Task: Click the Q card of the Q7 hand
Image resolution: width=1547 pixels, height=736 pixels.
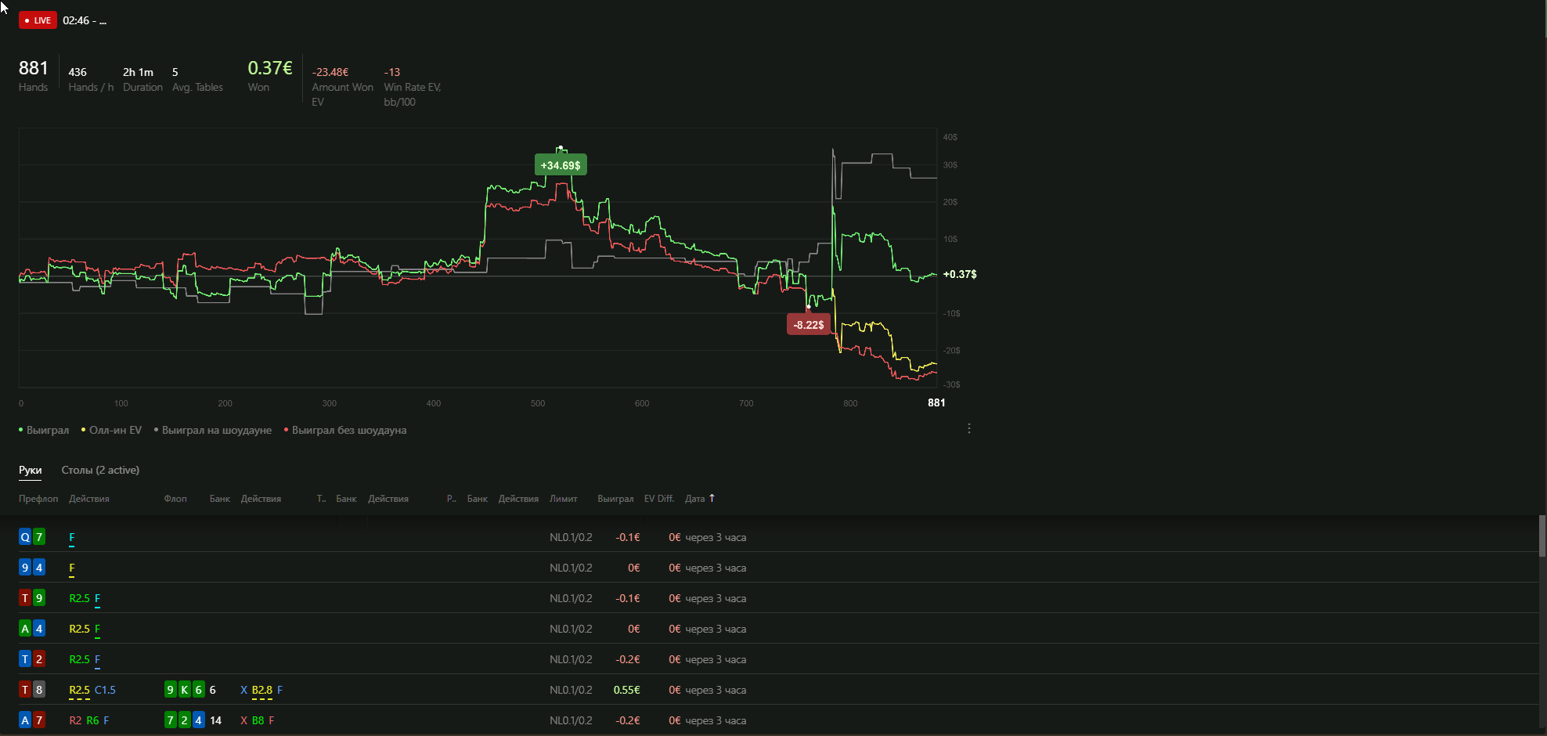Action: pyautogui.click(x=25, y=537)
